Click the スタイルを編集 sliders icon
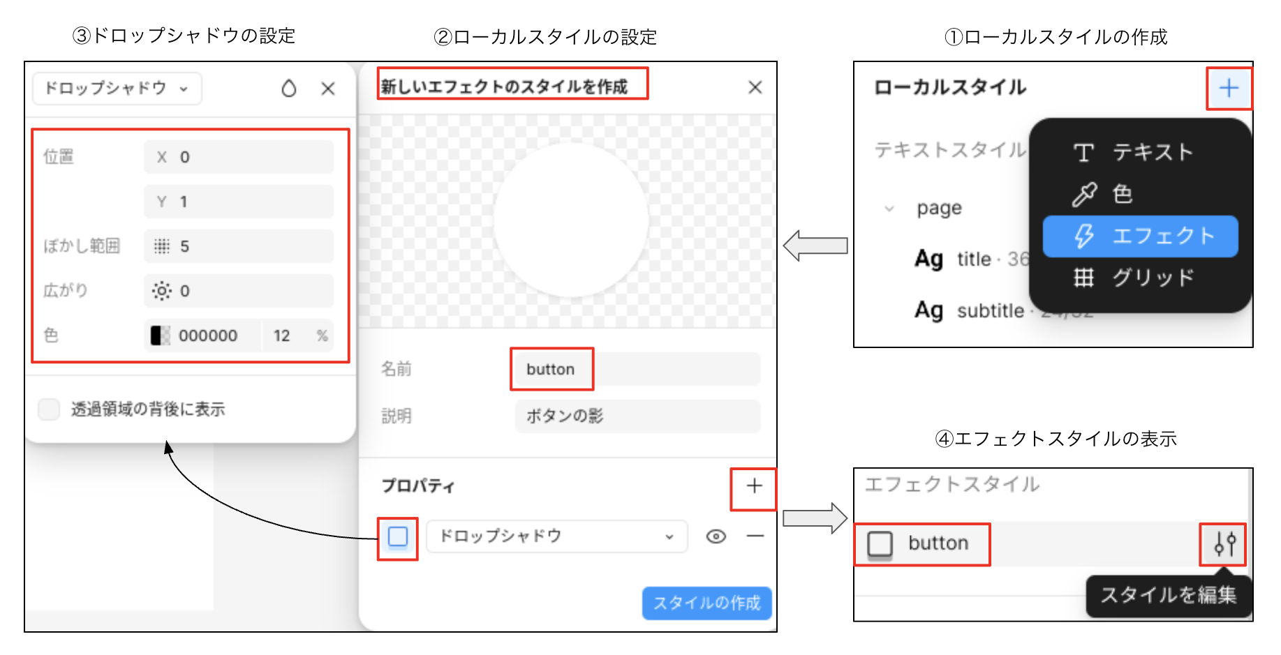The width and height of the screenshot is (1281, 655). click(1224, 543)
